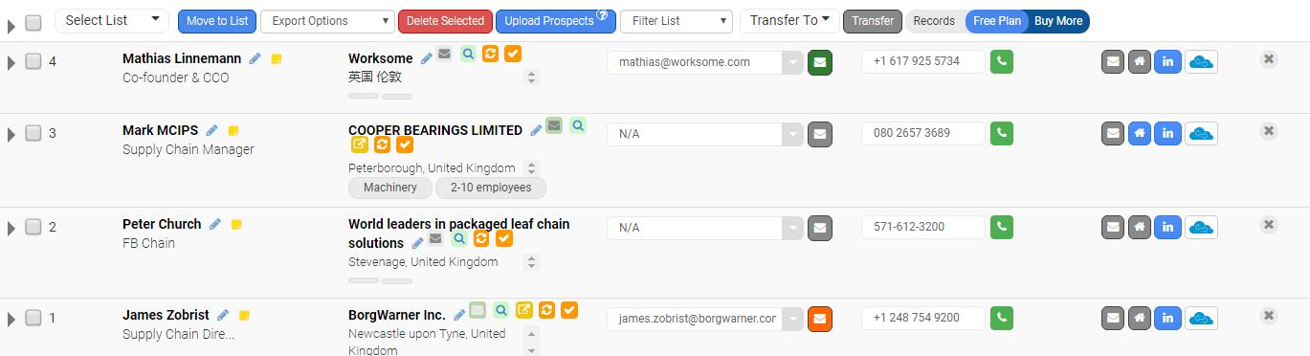Image resolution: width=1310 pixels, height=356 pixels.
Task: Click the search icon next to COOPER BEARINGS LIMITED
Action: point(578,125)
